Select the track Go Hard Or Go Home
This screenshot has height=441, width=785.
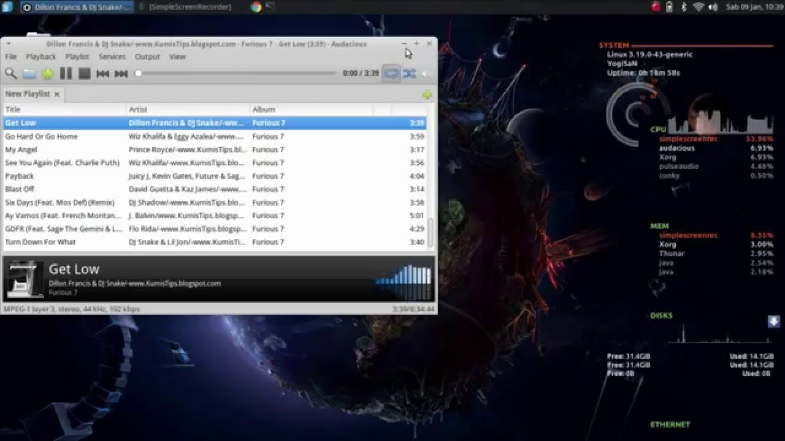click(215, 137)
